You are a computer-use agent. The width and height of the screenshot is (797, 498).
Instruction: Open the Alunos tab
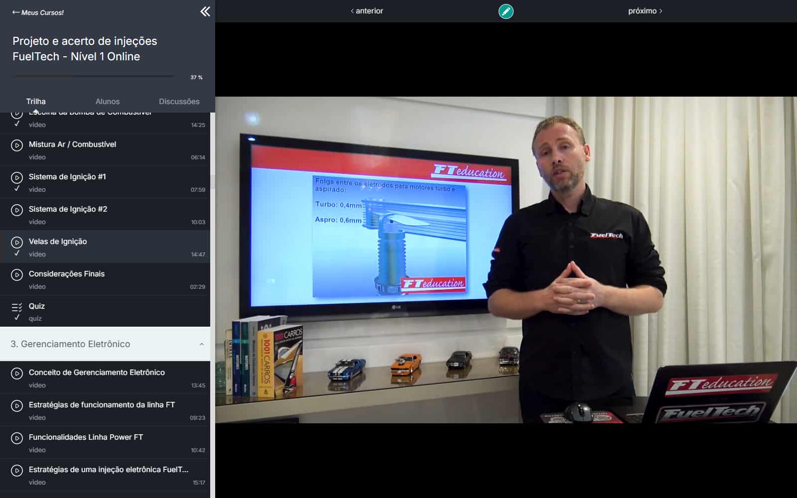tap(108, 102)
